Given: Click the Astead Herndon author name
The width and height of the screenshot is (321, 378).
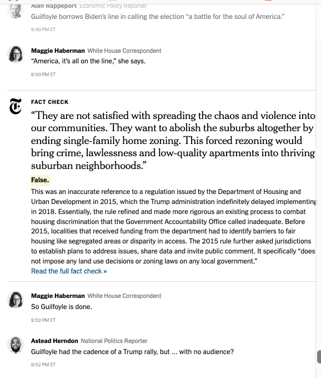Looking at the screenshot, I should pos(54,341).
